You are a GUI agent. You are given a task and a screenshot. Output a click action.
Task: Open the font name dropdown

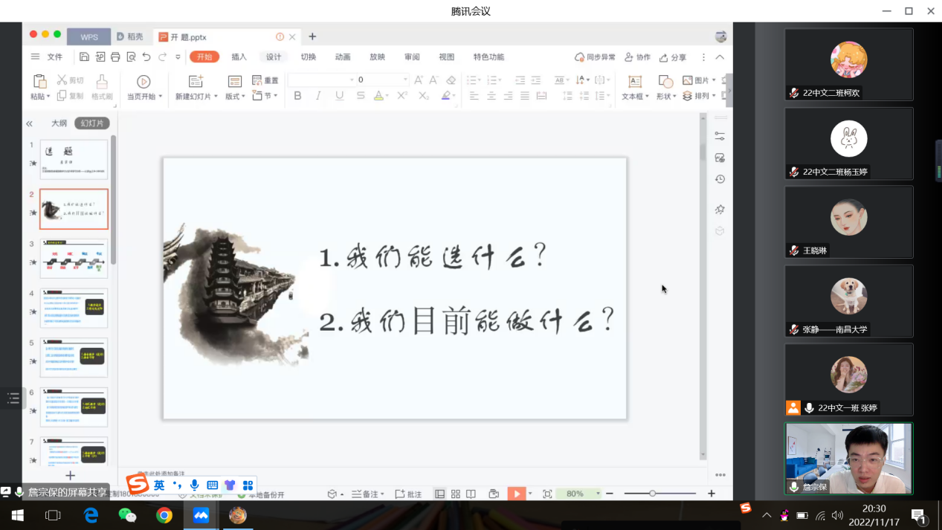tap(352, 80)
